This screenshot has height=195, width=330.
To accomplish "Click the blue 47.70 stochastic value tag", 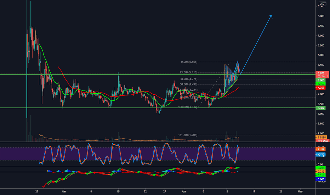I will 321,155.
